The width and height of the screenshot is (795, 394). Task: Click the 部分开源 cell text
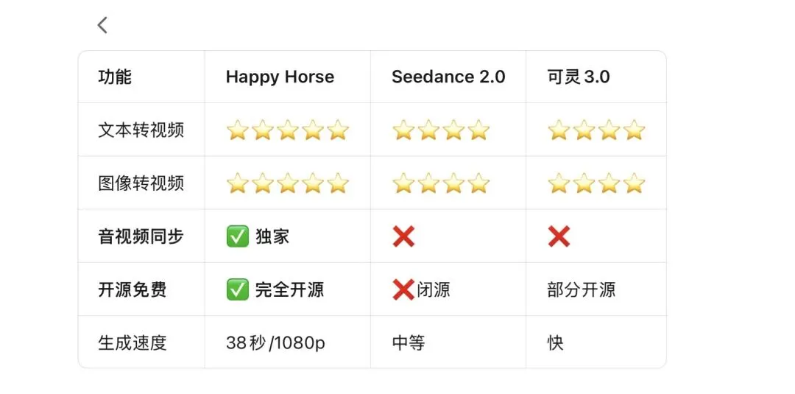[x=582, y=290]
